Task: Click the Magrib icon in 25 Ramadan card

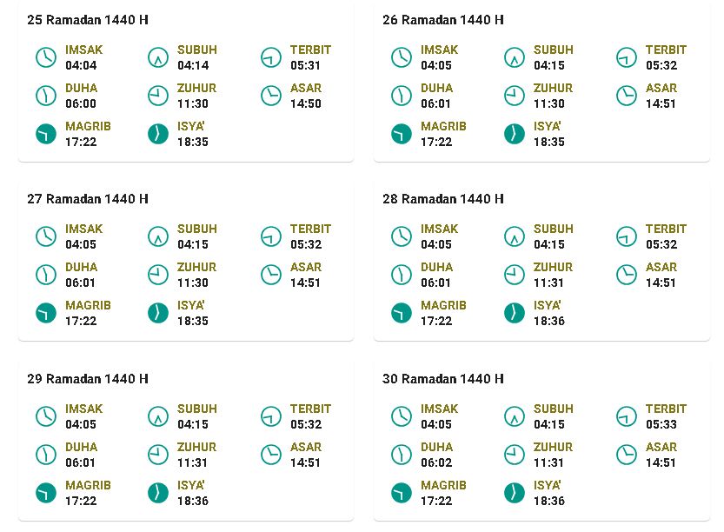Action: coord(46,135)
